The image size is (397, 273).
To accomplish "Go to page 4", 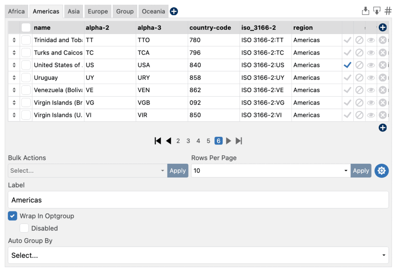I will (x=198, y=141).
